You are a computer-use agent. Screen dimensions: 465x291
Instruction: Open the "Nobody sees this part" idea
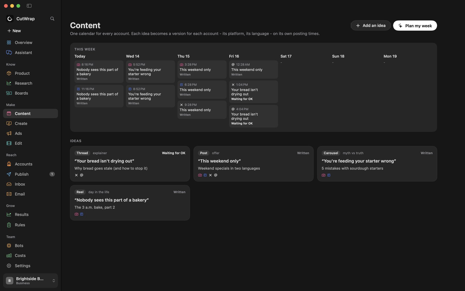point(130,203)
